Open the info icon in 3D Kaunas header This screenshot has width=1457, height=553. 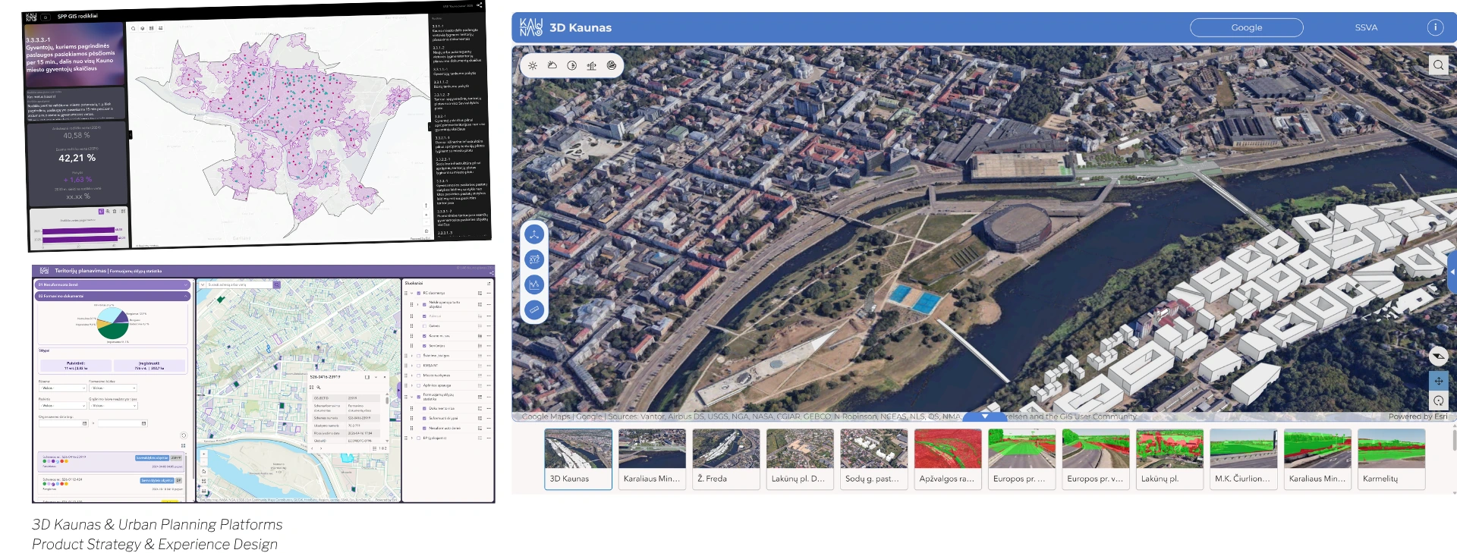[x=1435, y=27]
